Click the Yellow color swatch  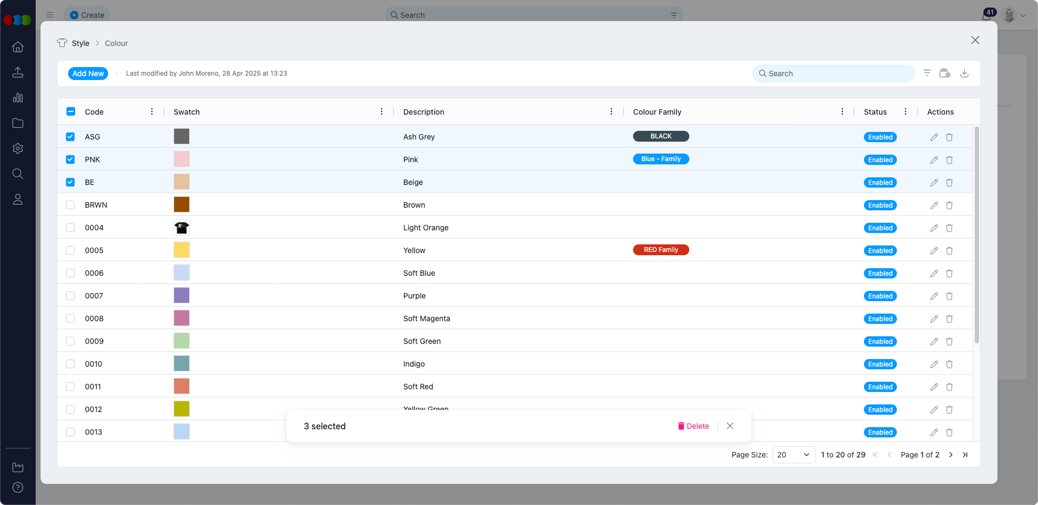pos(182,250)
